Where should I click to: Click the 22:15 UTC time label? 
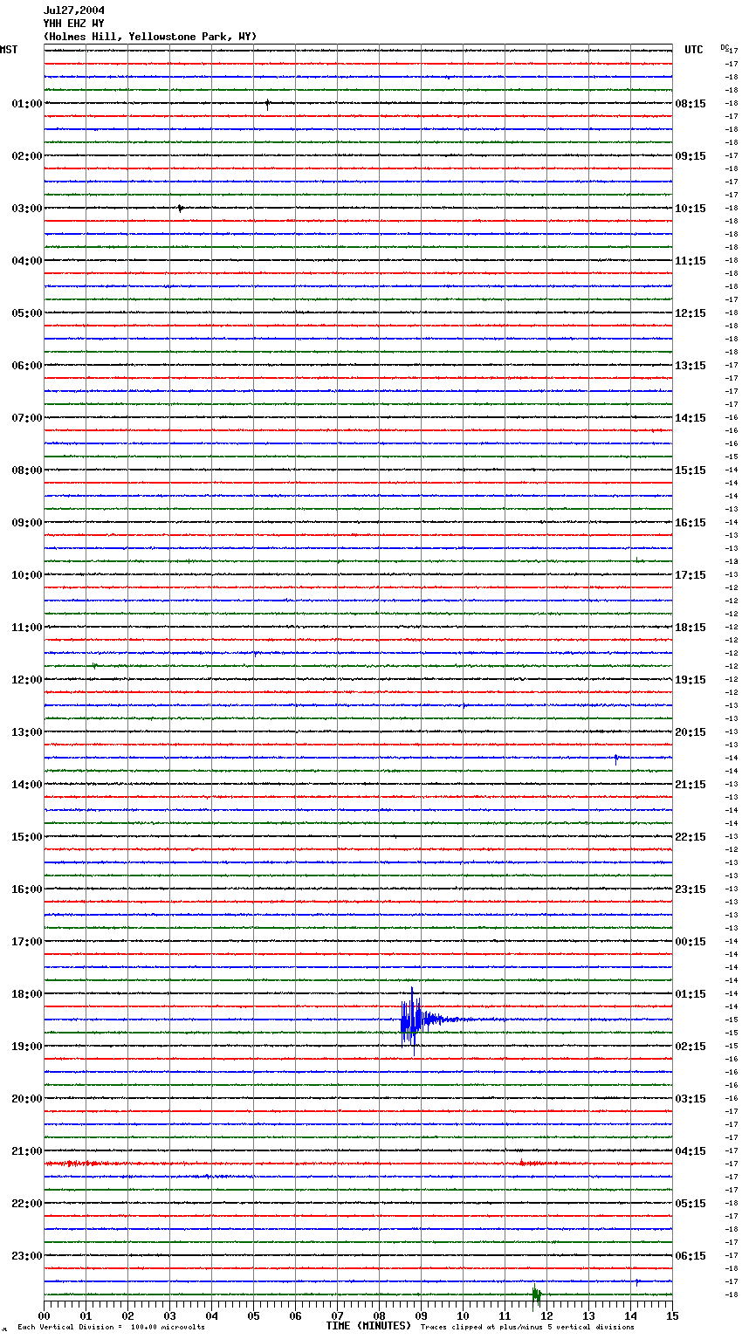coord(690,837)
